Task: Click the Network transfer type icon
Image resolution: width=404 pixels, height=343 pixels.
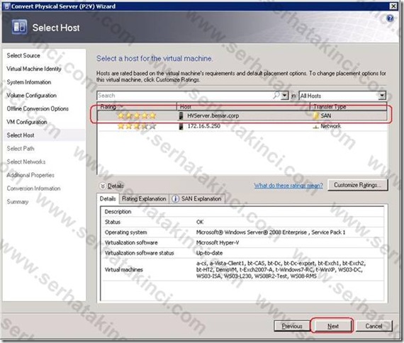Action: click(x=315, y=127)
